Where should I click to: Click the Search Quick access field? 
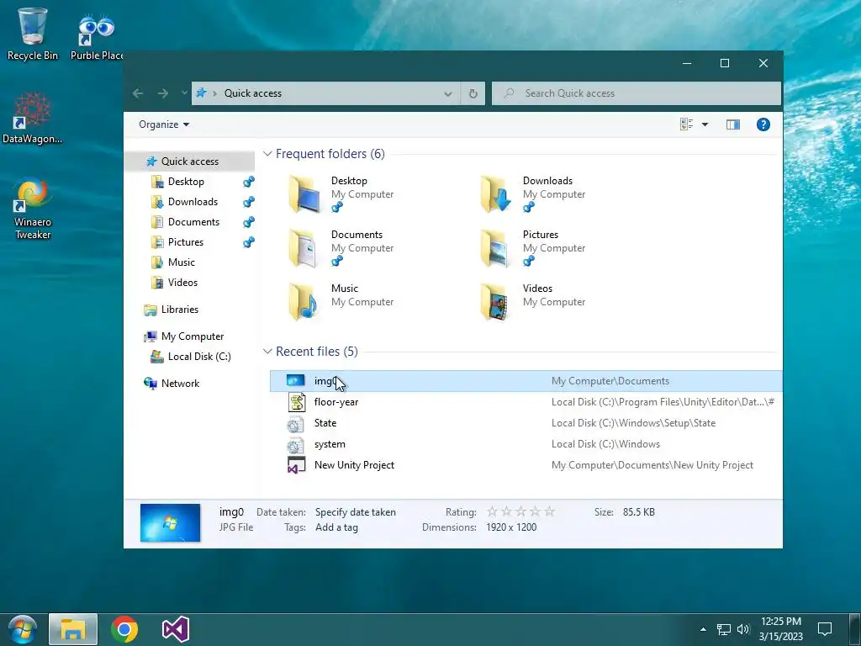[x=637, y=93]
